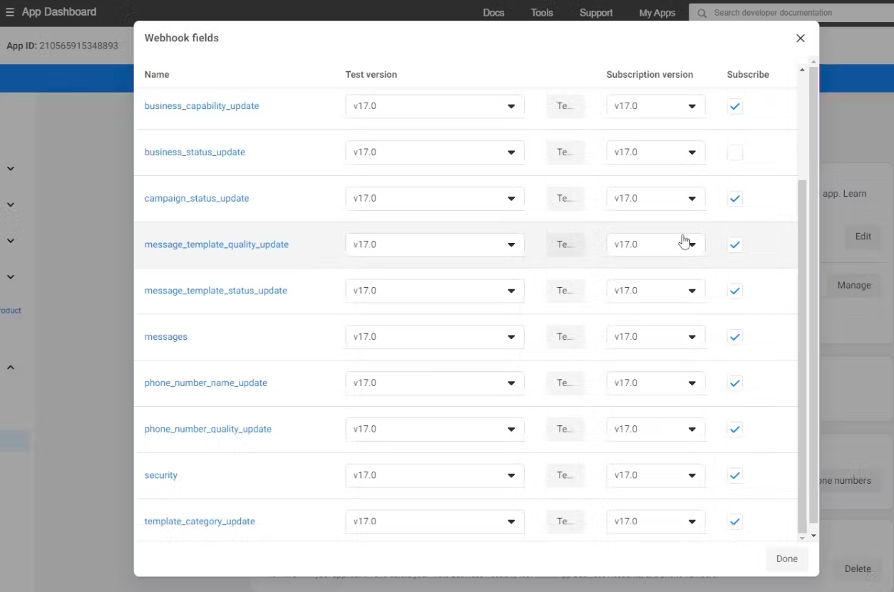Screen dimensions: 894x592
Task: Open the phone_number_name_update field link
Action: point(206,383)
